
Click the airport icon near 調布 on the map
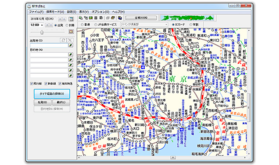(143, 67)
